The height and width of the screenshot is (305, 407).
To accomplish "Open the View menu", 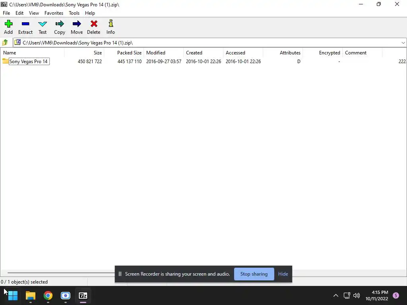I will click(34, 13).
